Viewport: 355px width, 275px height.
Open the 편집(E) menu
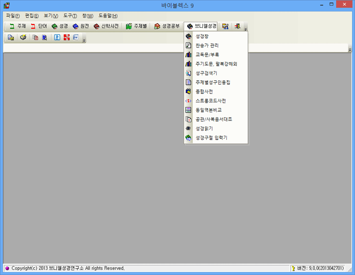32,16
